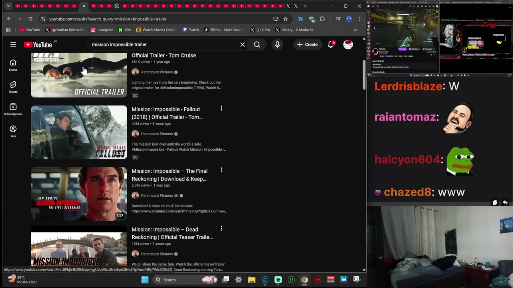Open more options for Fallout video
Image resolution: width=513 pixels, height=288 pixels.
[221, 108]
